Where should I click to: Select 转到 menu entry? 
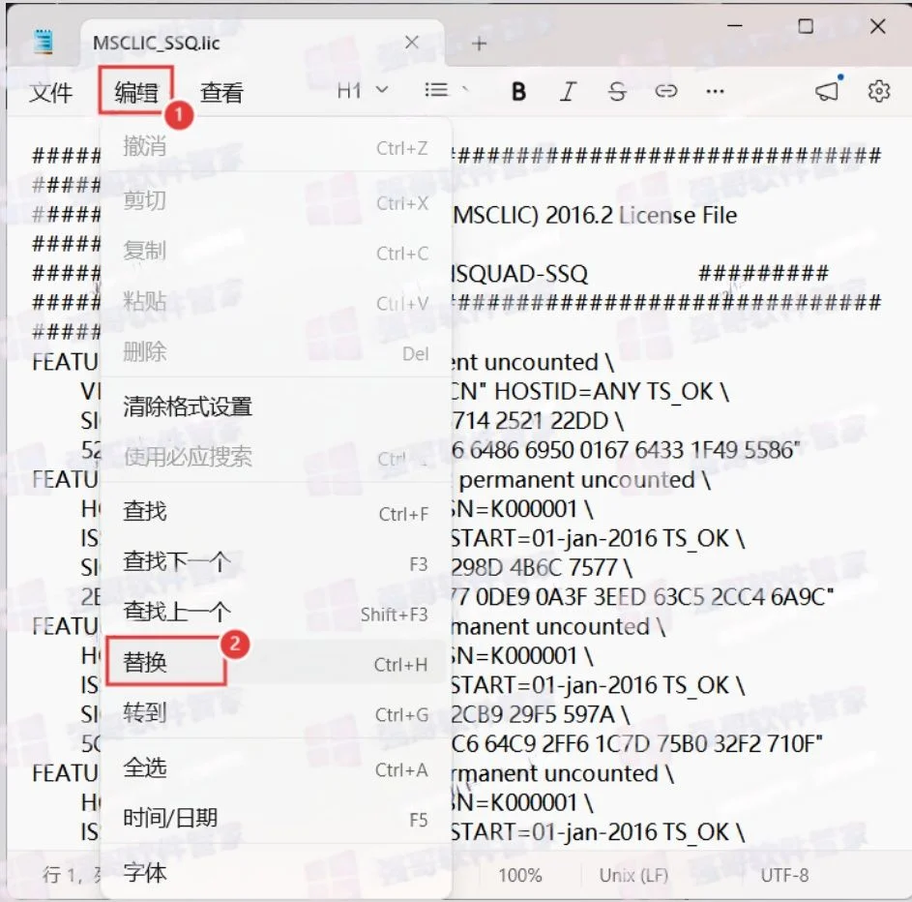click(276, 713)
